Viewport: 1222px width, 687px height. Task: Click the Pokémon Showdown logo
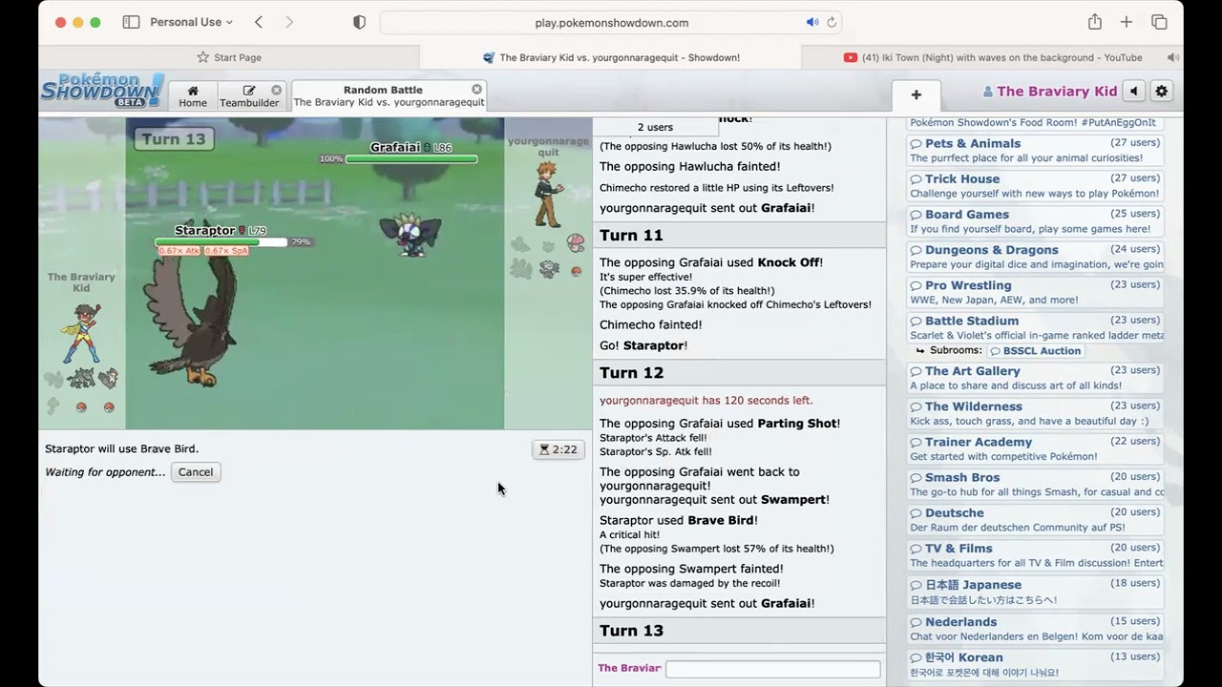[x=101, y=91]
